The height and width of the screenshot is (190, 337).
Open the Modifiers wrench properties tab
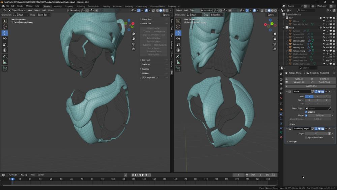pos(281,114)
